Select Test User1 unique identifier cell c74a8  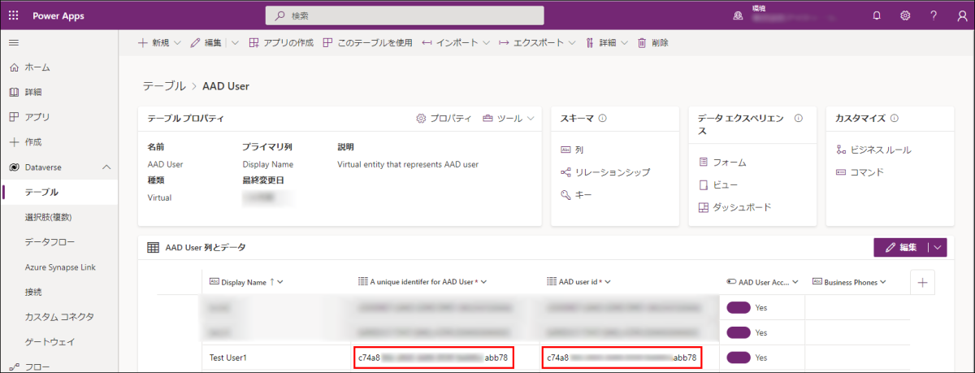433,358
